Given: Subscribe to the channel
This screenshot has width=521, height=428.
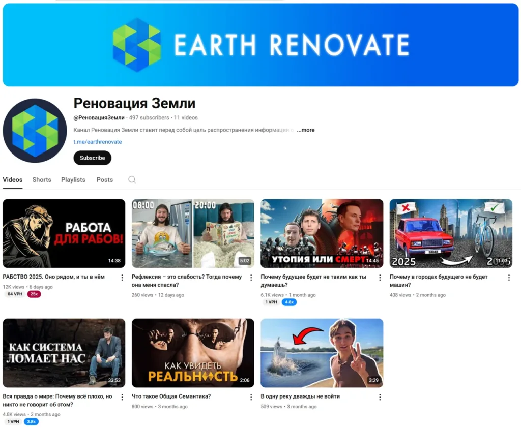Looking at the screenshot, I should tap(93, 158).
